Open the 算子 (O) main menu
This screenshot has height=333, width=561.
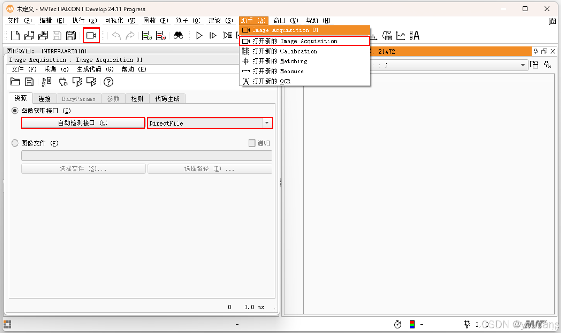(188, 20)
